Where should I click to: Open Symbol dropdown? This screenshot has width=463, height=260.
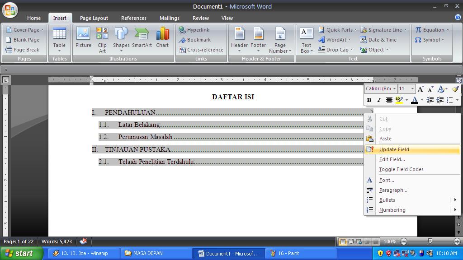coord(430,40)
